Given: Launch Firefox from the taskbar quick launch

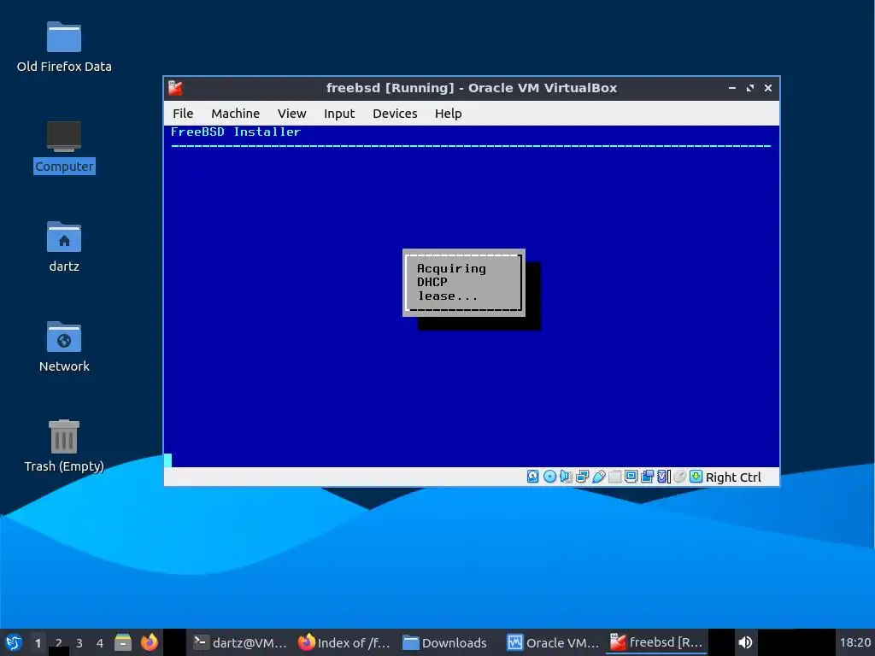Looking at the screenshot, I should [149, 642].
